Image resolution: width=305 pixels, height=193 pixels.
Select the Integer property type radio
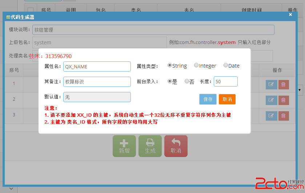click(x=196, y=65)
